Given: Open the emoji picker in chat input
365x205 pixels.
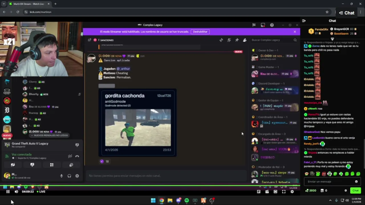Looking at the screenshot, I should pyautogui.click(x=356, y=182).
